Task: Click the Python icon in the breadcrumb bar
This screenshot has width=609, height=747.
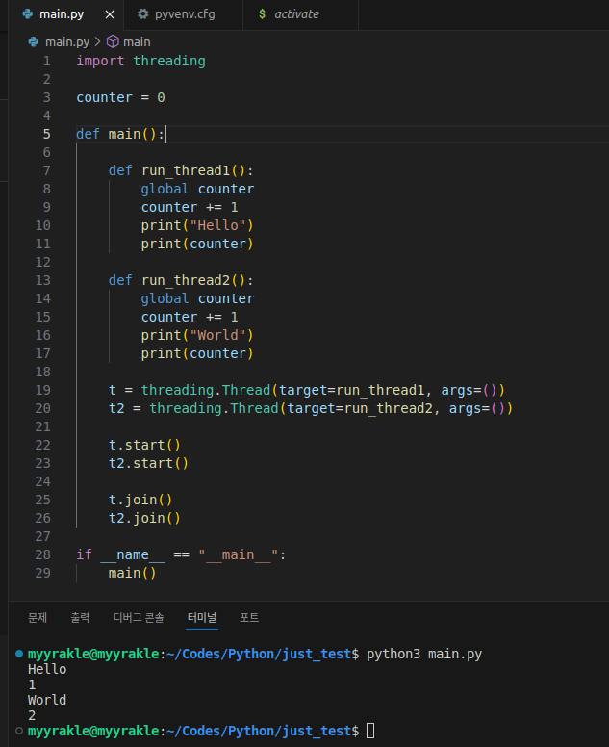Action: coord(35,41)
